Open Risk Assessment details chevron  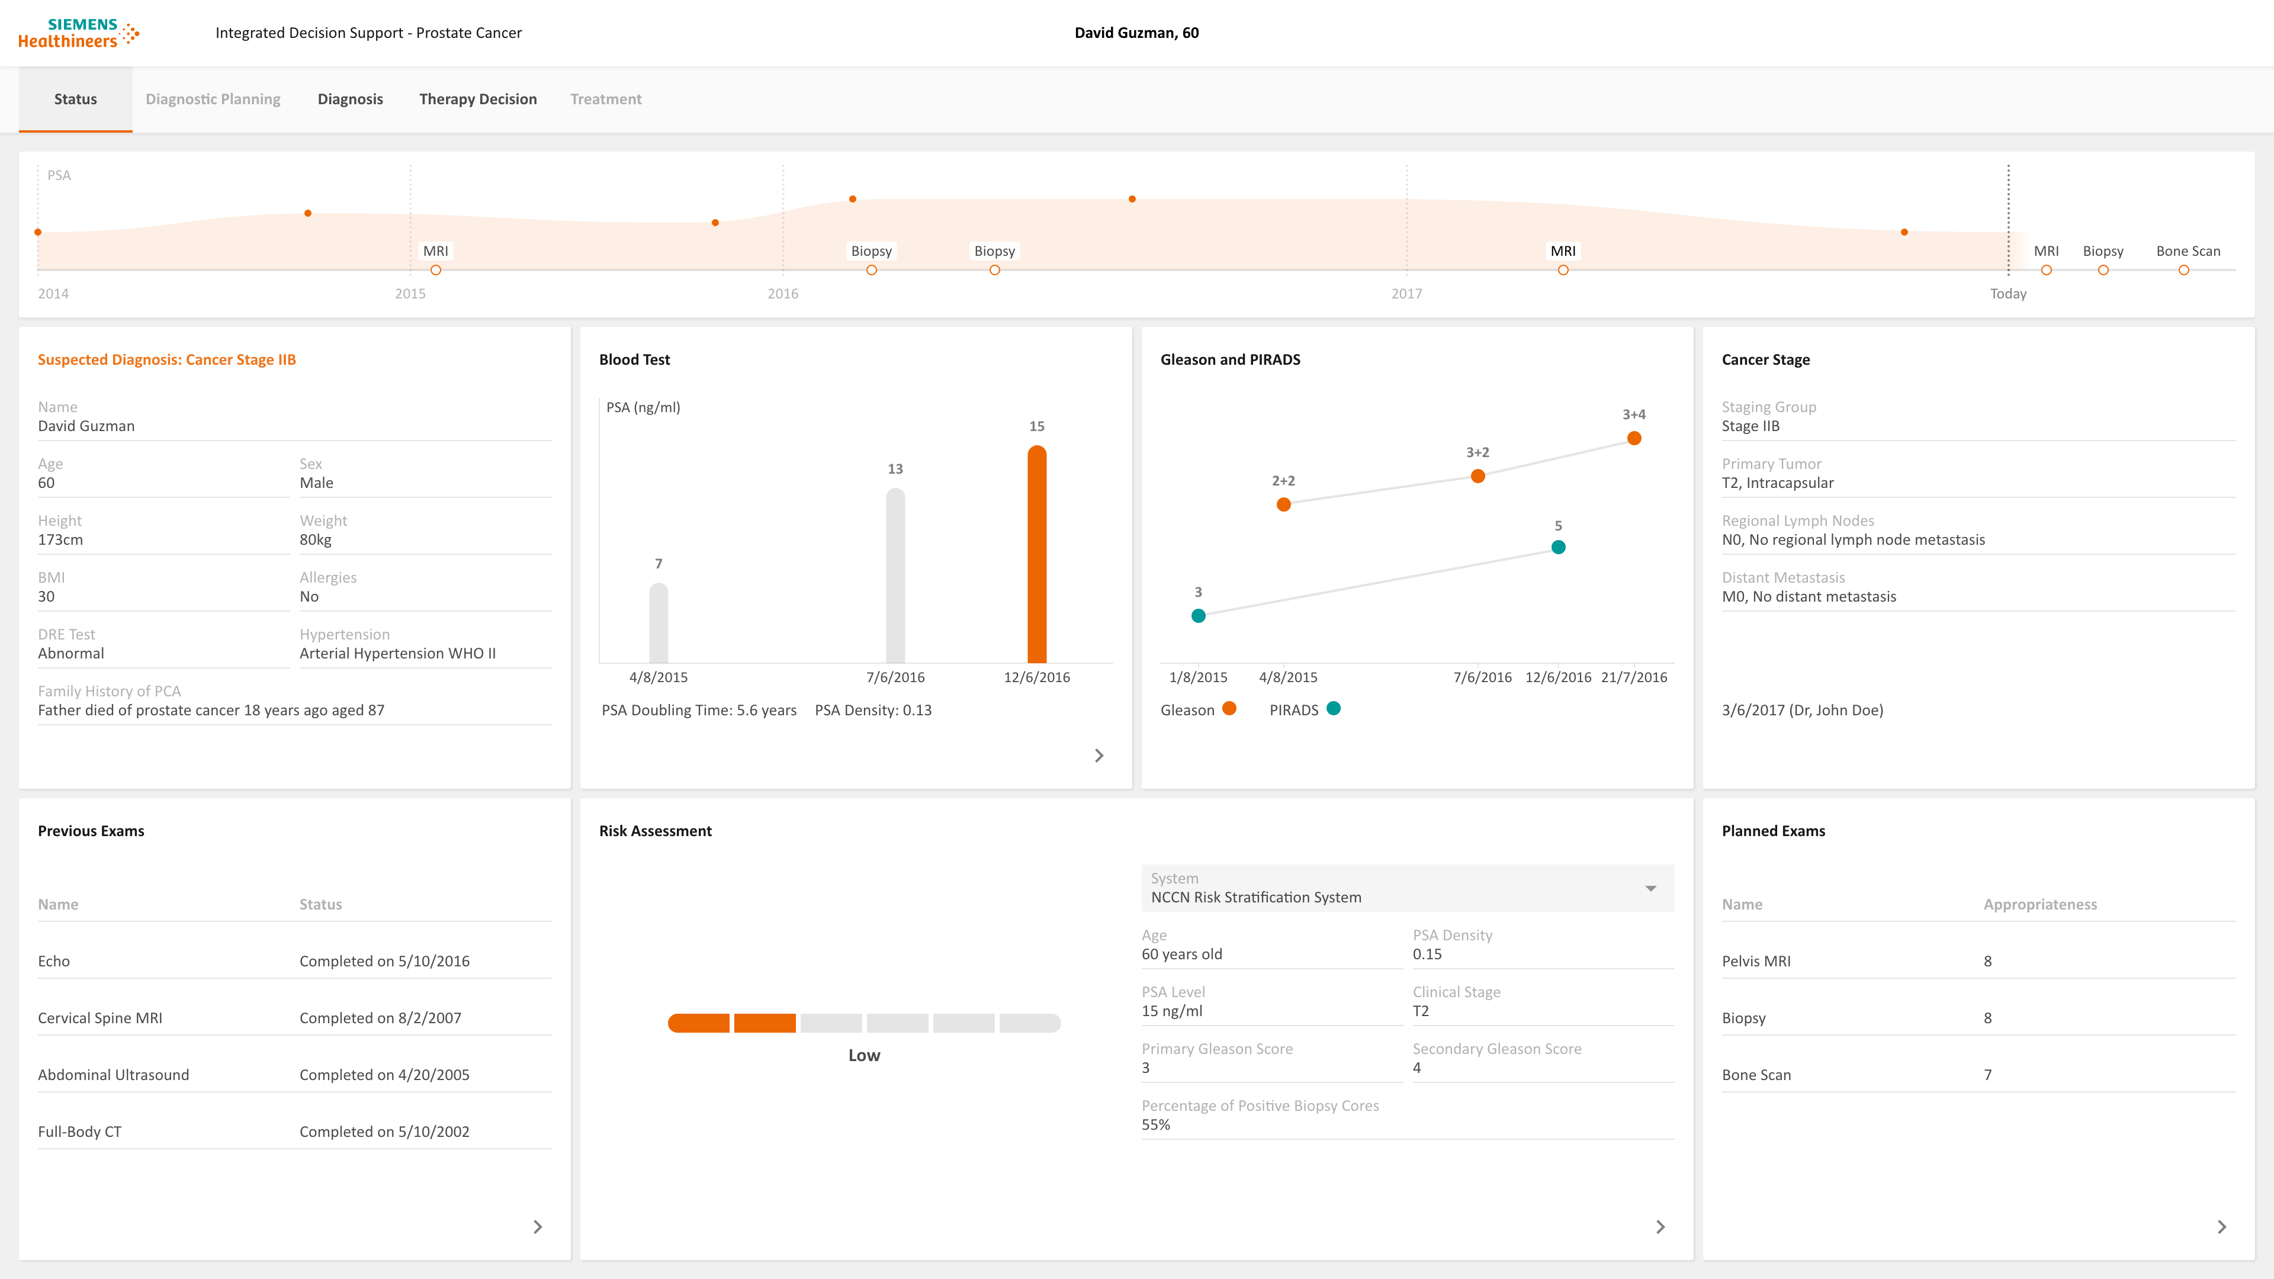click(1660, 1227)
